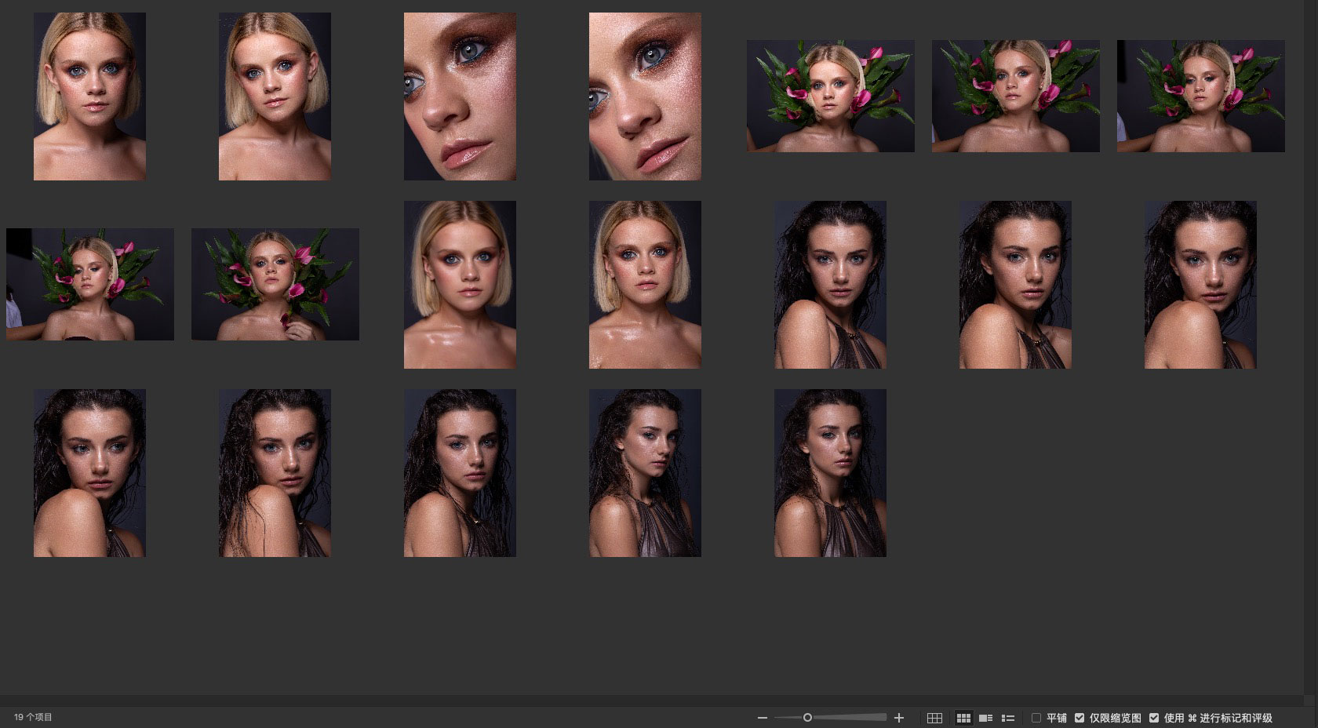Click the minus icon to shrink thumbnails

click(x=762, y=718)
